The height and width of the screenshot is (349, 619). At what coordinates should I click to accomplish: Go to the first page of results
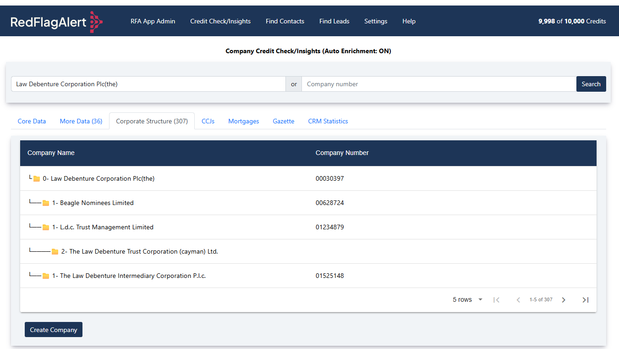[496, 300]
